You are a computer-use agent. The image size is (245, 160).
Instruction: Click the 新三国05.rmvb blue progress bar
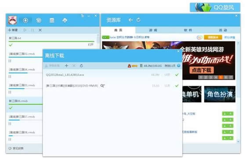coord(17,89)
